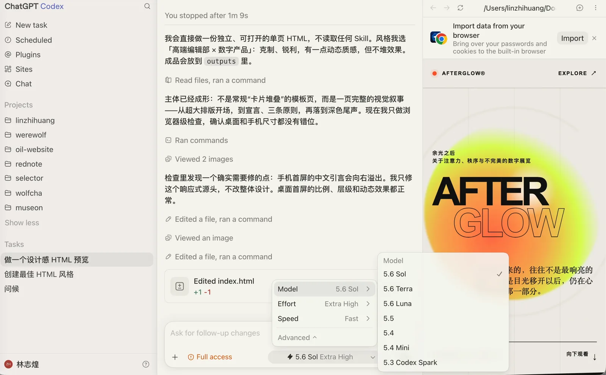Open the Full access permissions selector
606x375 pixels.
pos(210,357)
